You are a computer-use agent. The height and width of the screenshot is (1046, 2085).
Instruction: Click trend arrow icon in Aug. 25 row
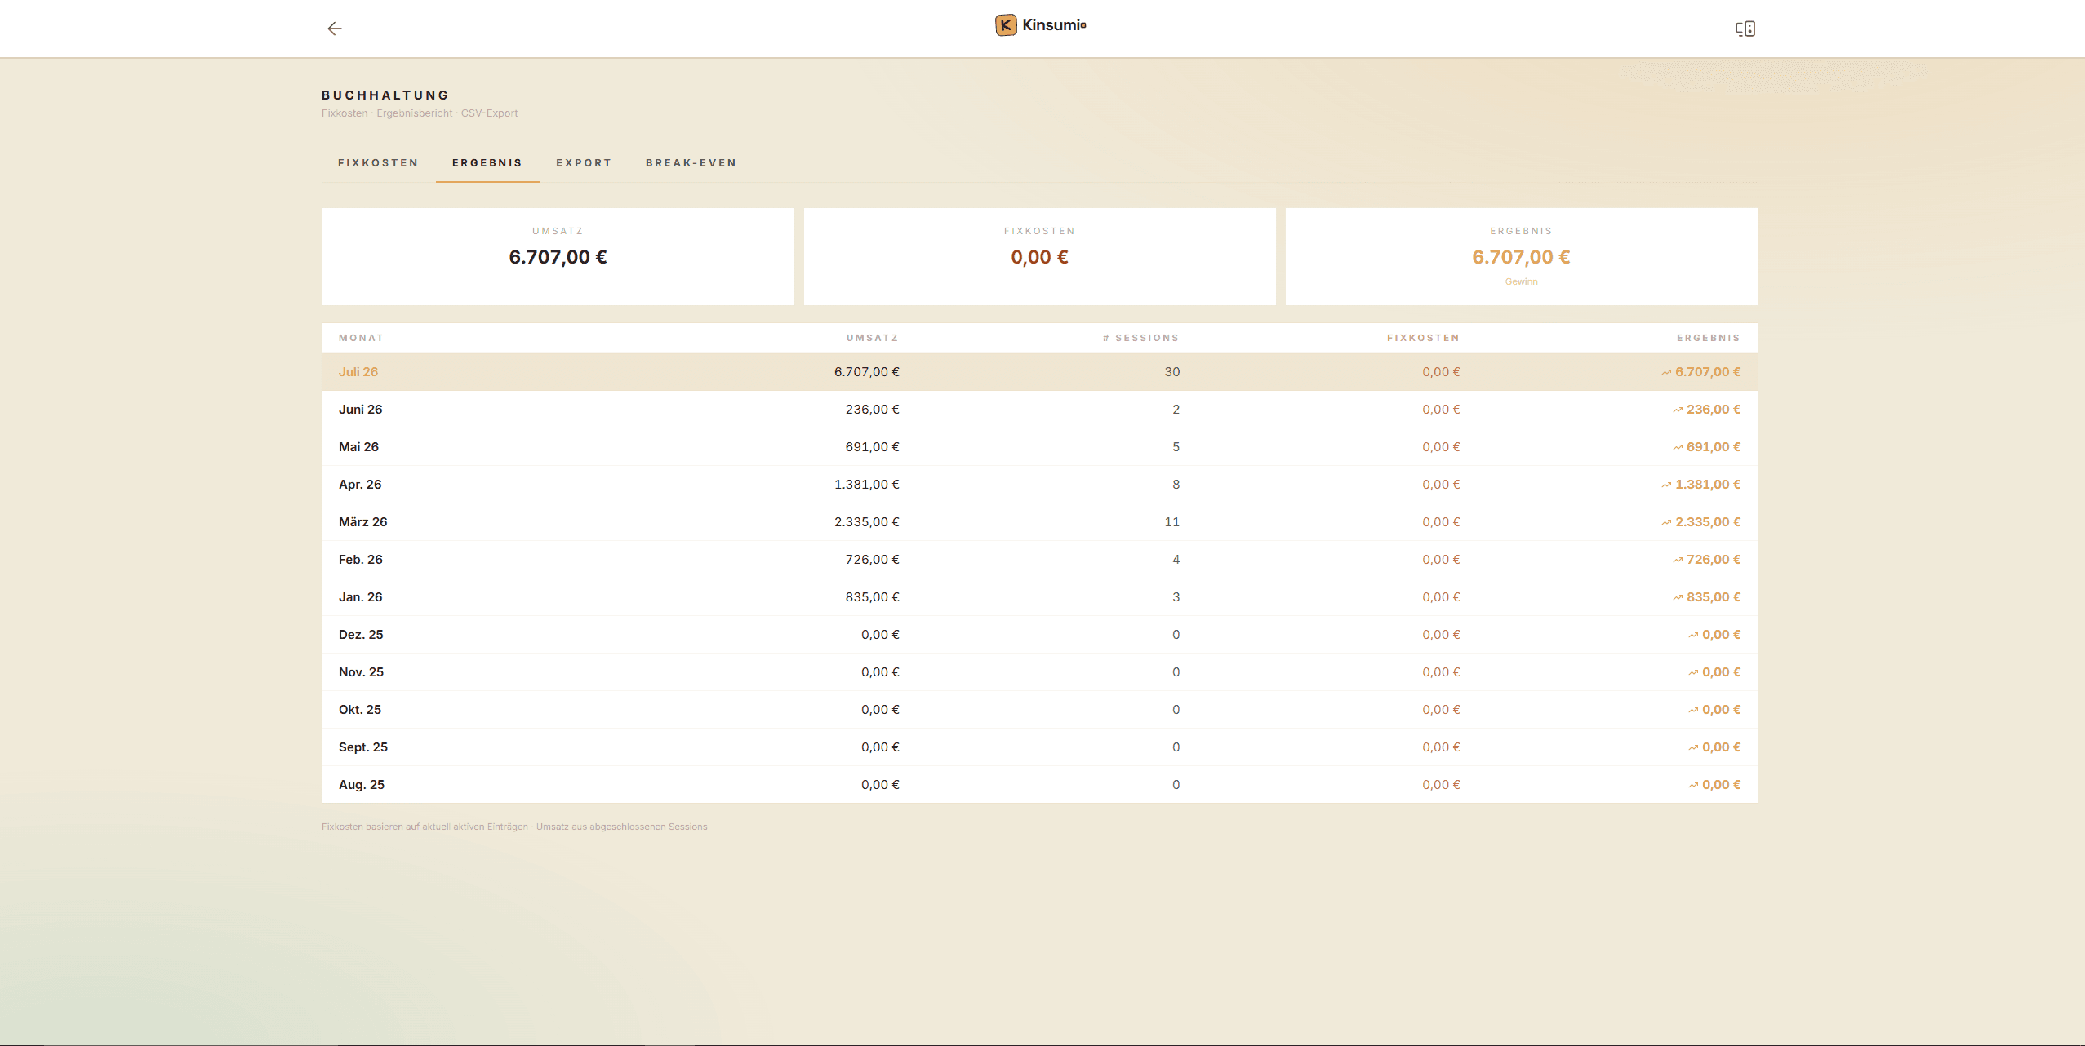pyautogui.click(x=1692, y=786)
